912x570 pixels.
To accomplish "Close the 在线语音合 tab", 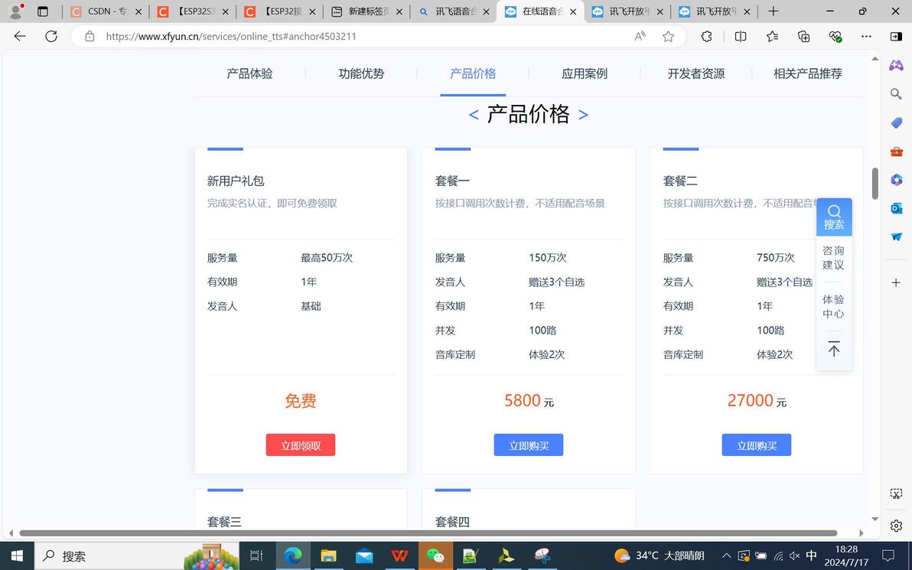I will tap(573, 11).
